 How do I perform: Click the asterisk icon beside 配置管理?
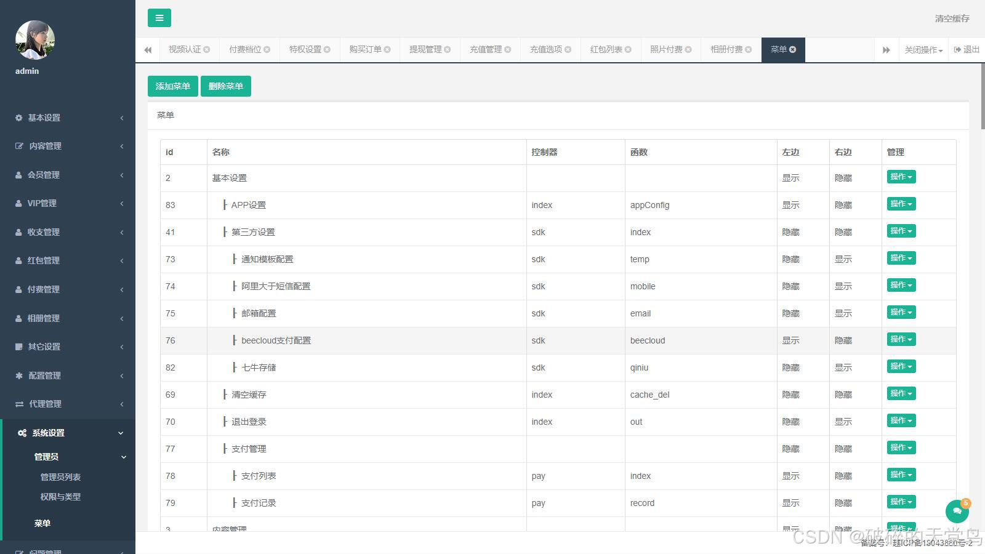point(19,375)
